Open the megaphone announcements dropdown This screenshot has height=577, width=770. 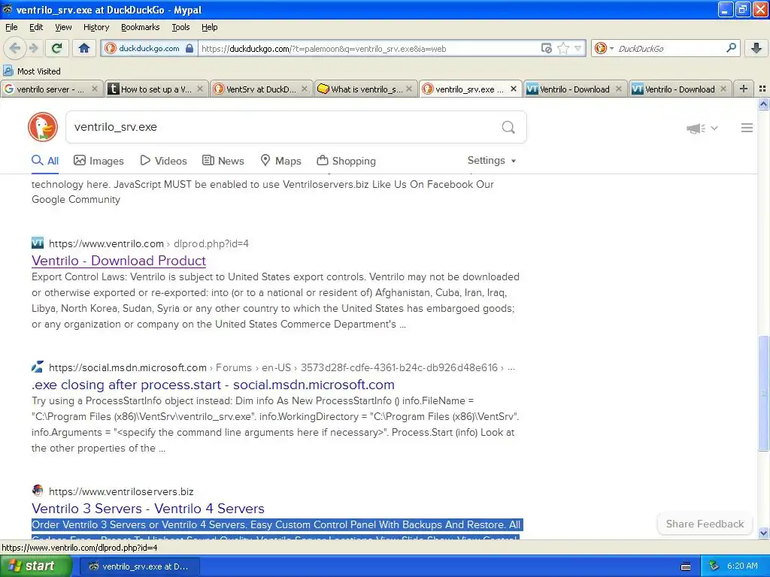(x=702, y=128)
